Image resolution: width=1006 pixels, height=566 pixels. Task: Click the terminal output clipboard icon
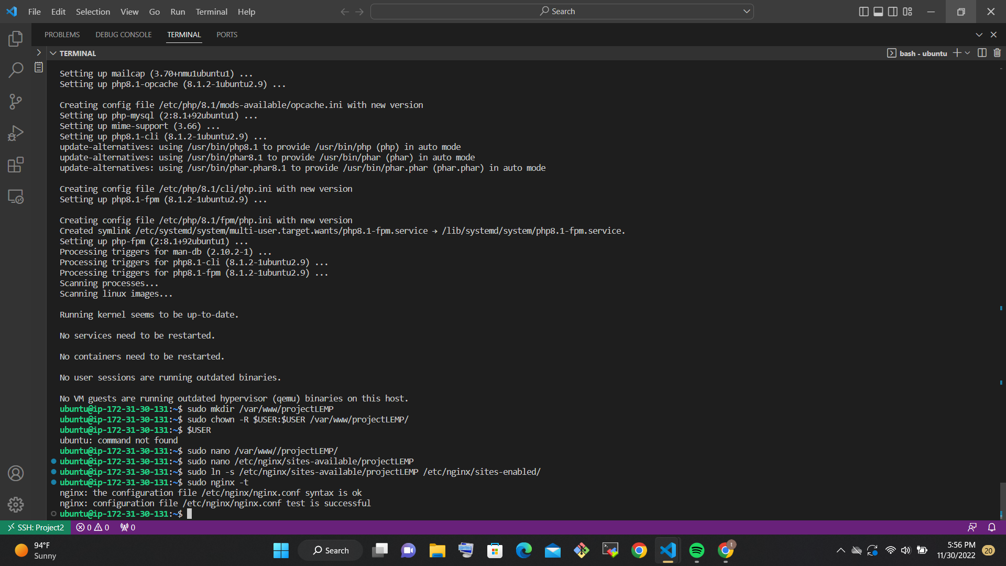point(39,67)
